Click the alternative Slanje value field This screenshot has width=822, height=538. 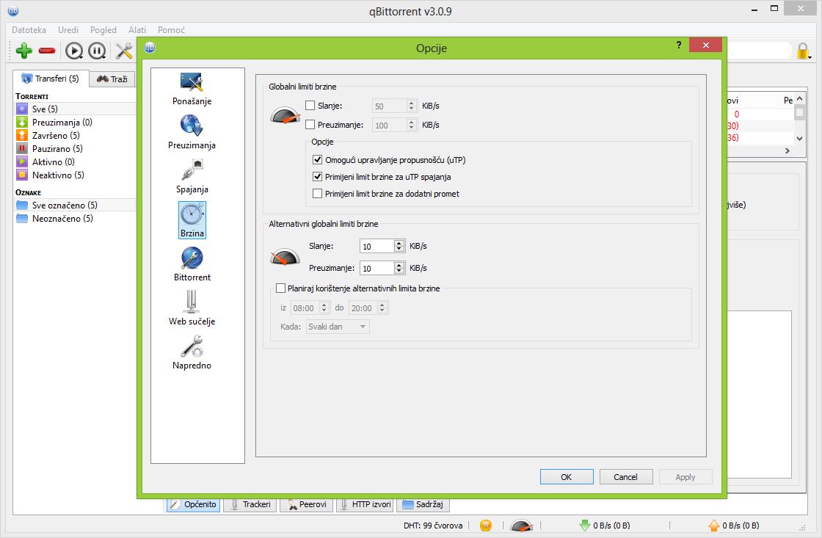(377, 246)
